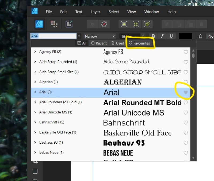
Task: Open the Text menu
Action: point(79,12)
